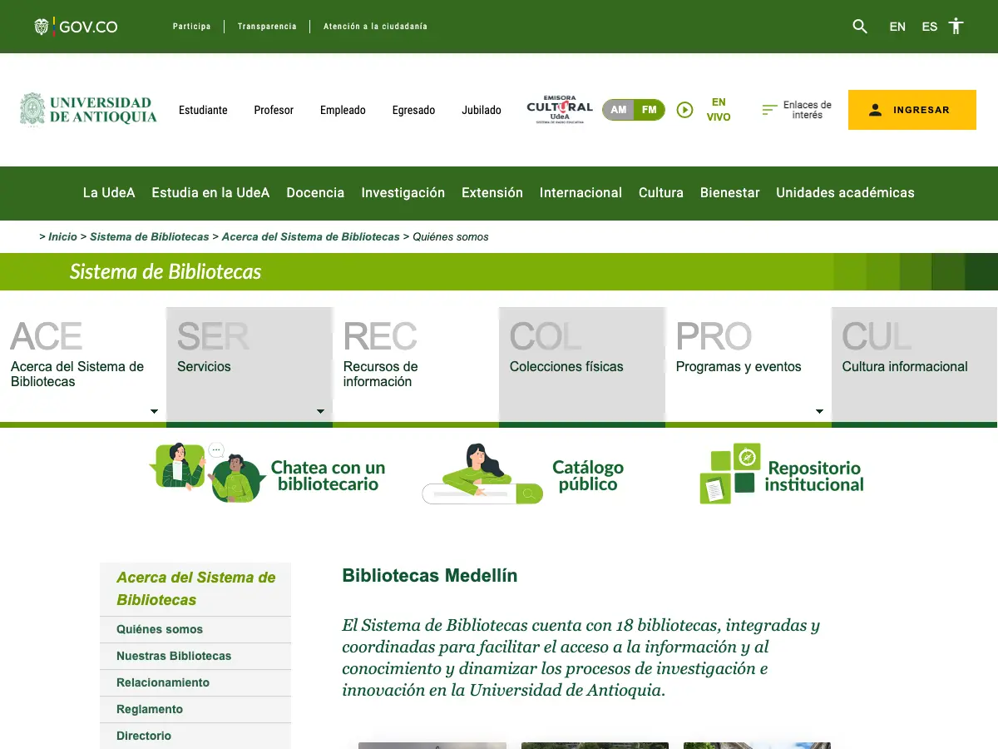Open the Enlaces de interés menu icon
998x749 pixels.
(x=770, y=110)
